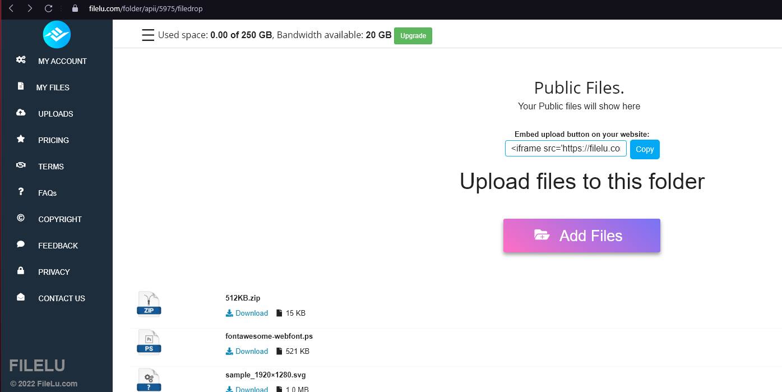Open FEEDBACK page from sidebar
The height and width of the screenshot is (392, 782).
58,246
